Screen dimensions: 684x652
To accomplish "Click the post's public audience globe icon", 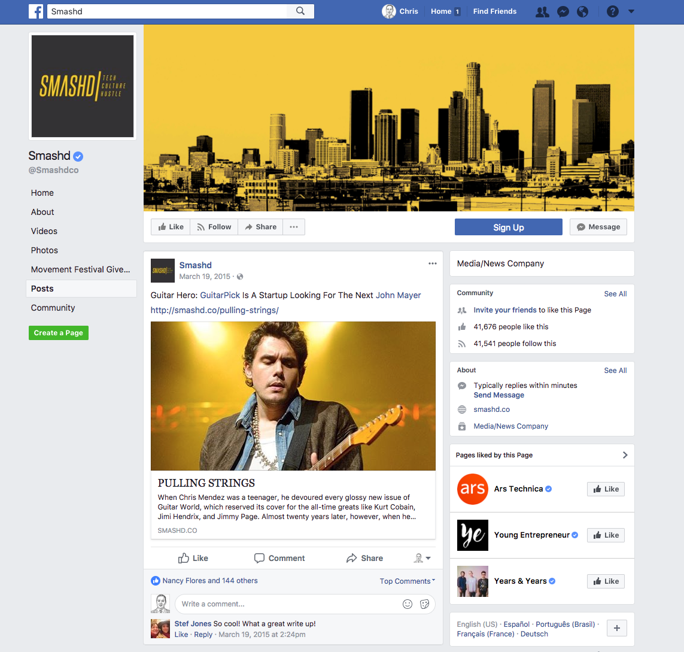I will (x=240, y=277).
